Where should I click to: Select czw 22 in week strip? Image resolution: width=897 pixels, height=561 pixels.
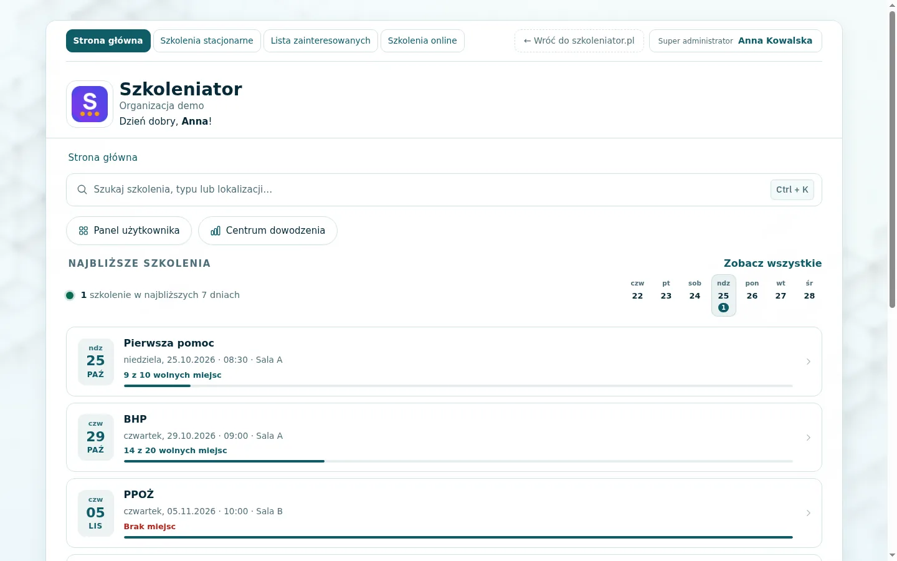(x=637, y=295)
